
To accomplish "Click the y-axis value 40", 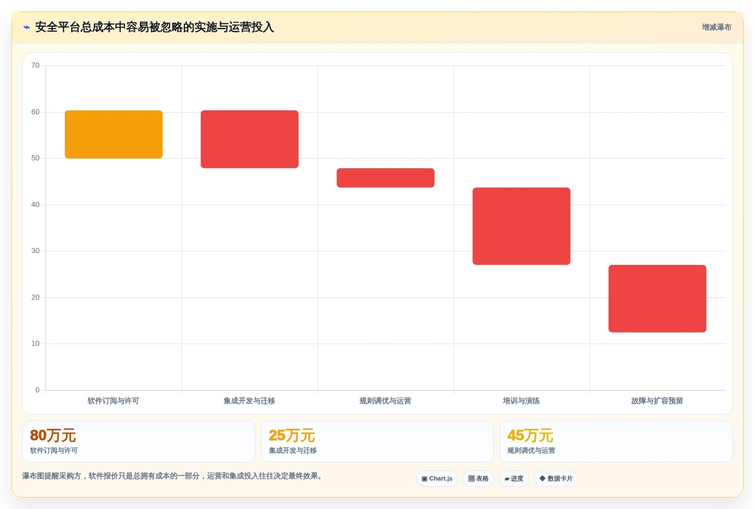I will coord(35,205).
